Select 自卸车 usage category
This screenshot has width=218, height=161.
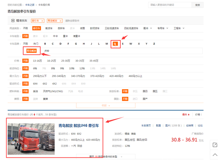tap(61, 28)
